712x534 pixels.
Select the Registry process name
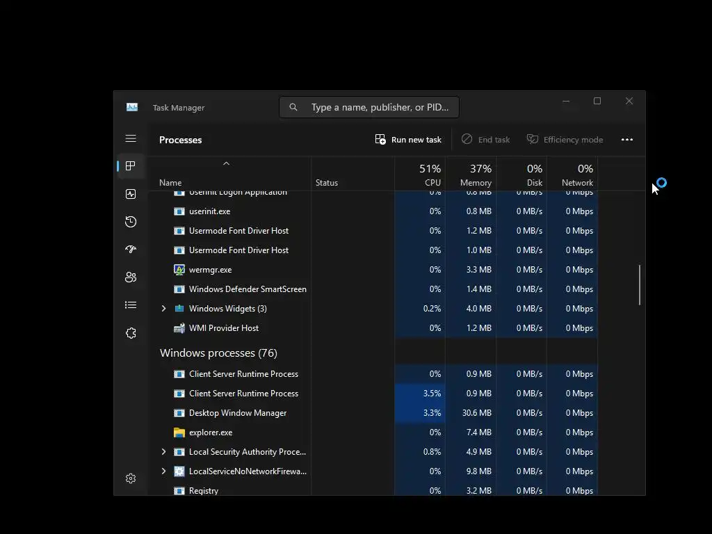pos(204,491)
